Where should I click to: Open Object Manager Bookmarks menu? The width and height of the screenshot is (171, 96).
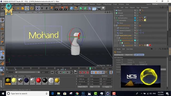[145, 7]
